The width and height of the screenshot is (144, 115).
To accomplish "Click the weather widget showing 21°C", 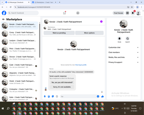I will (x=115, y=108).
